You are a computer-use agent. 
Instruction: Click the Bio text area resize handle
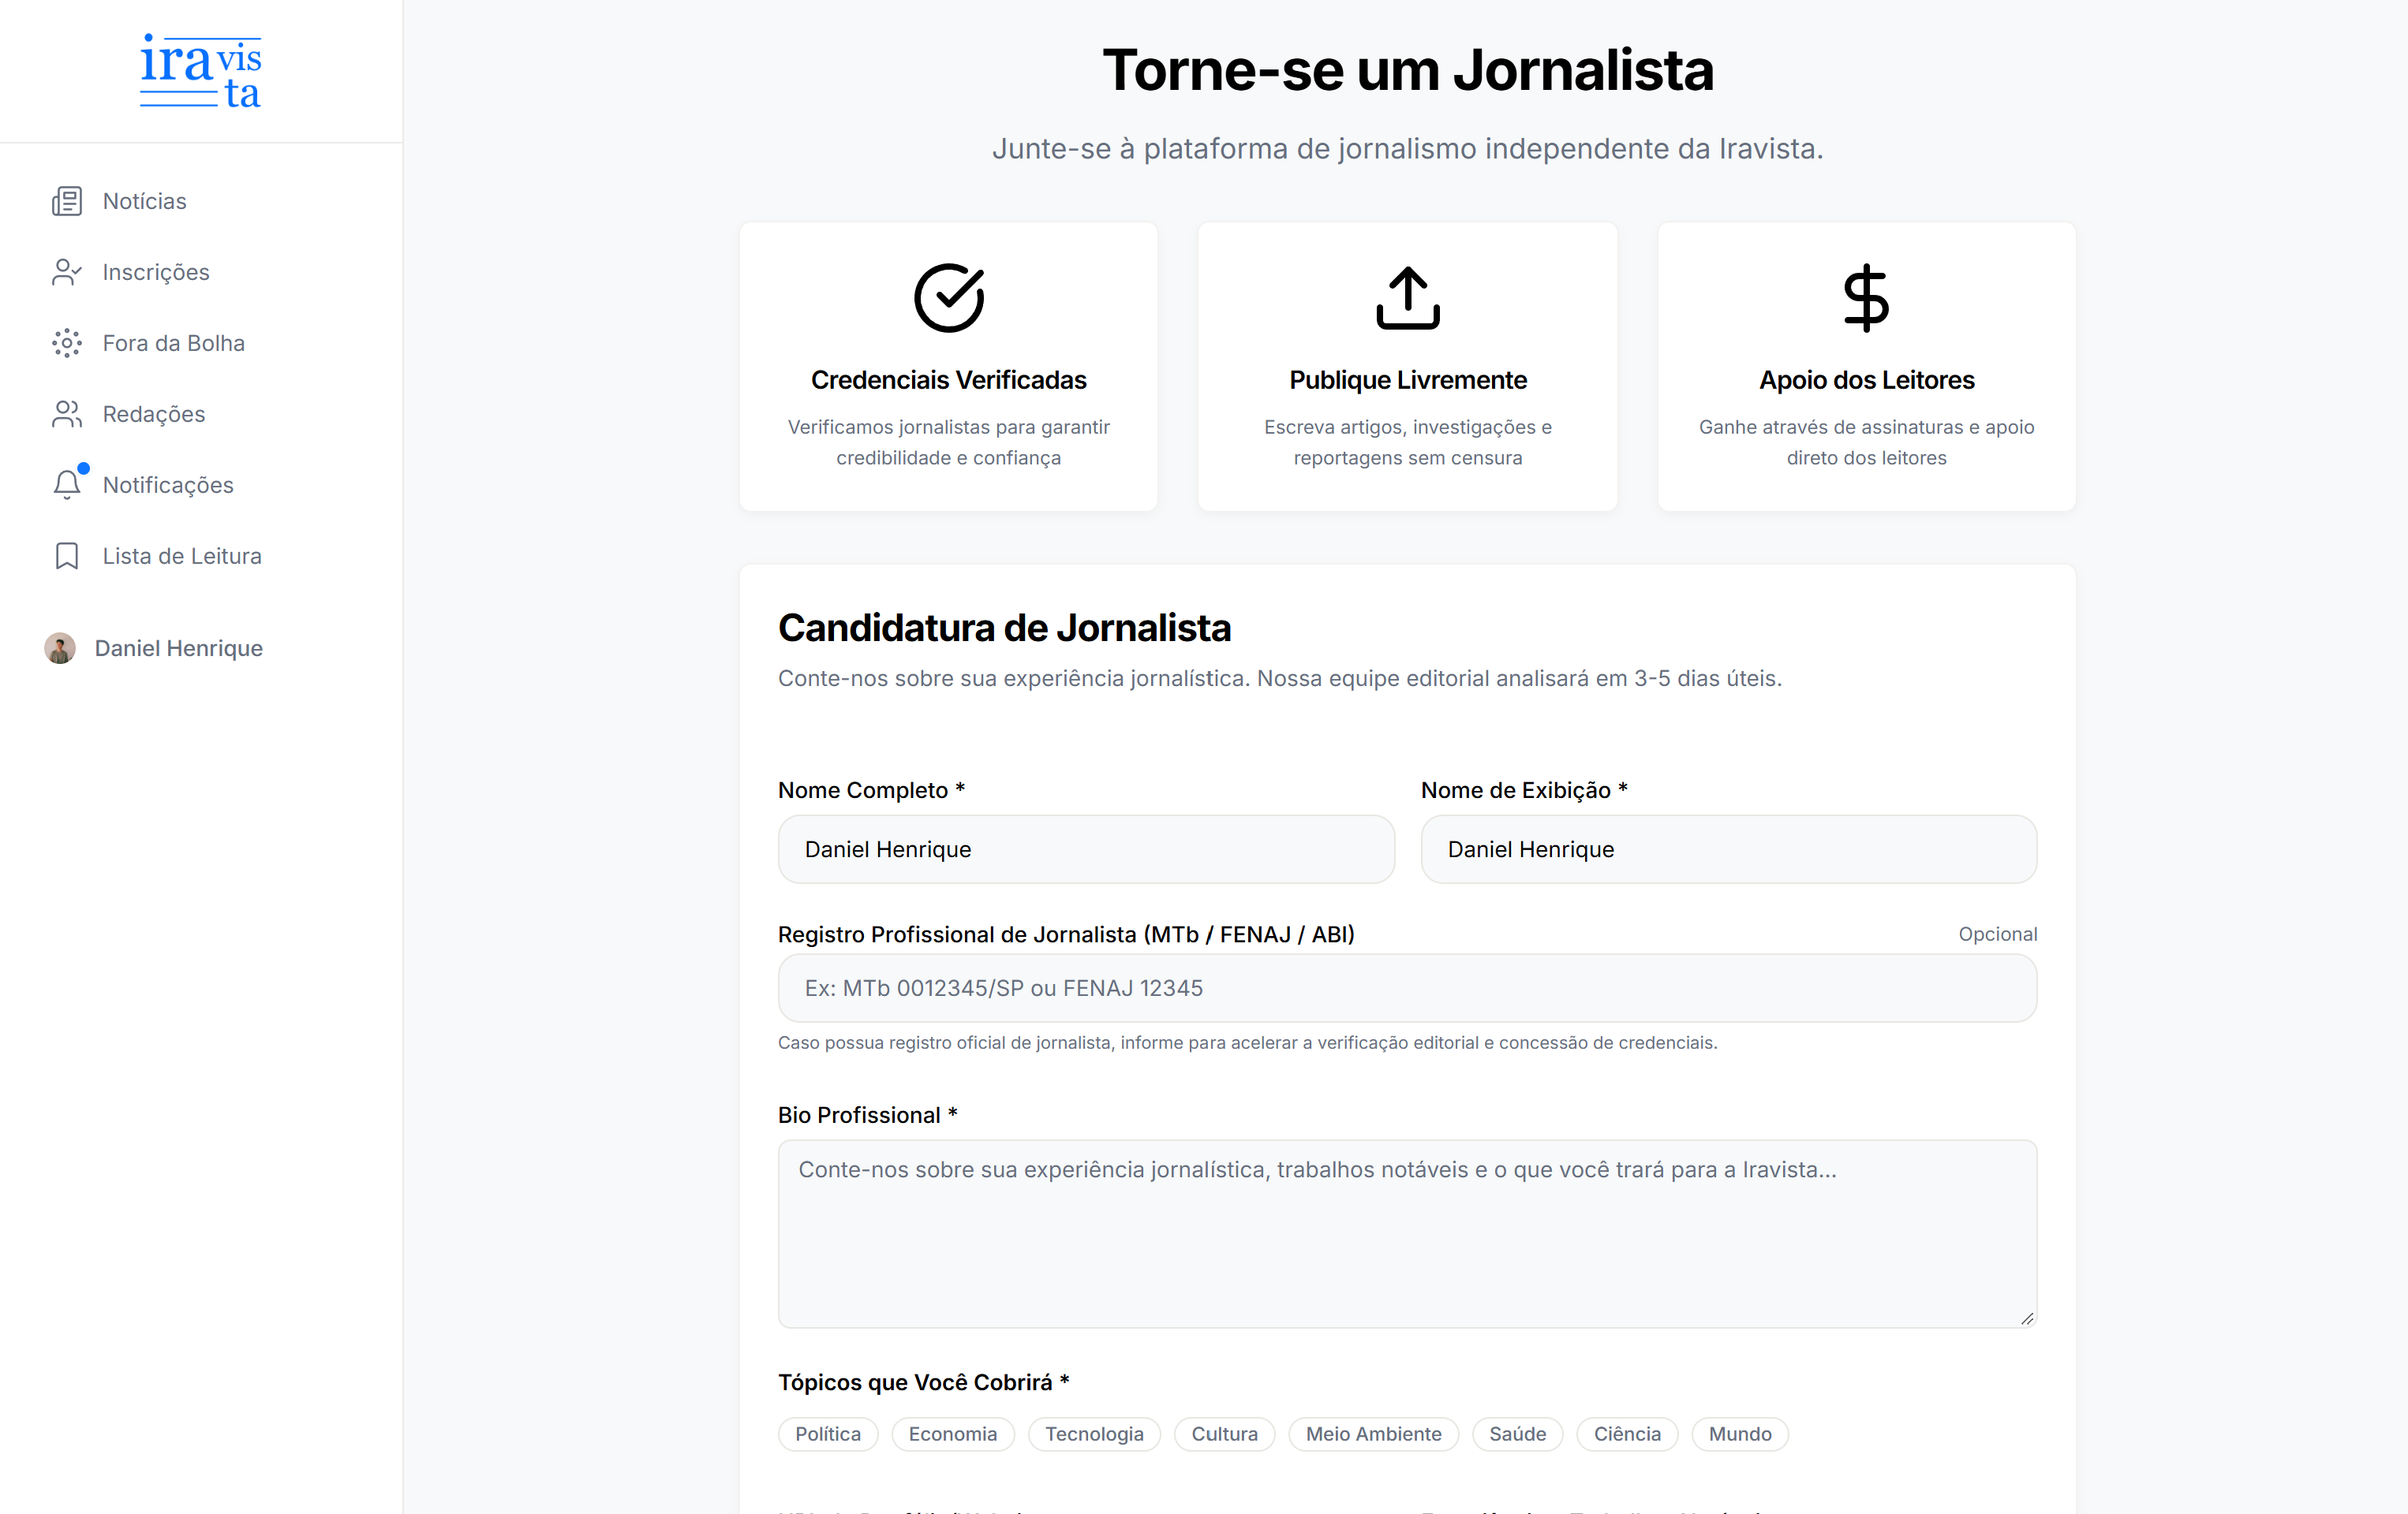2027,1318
